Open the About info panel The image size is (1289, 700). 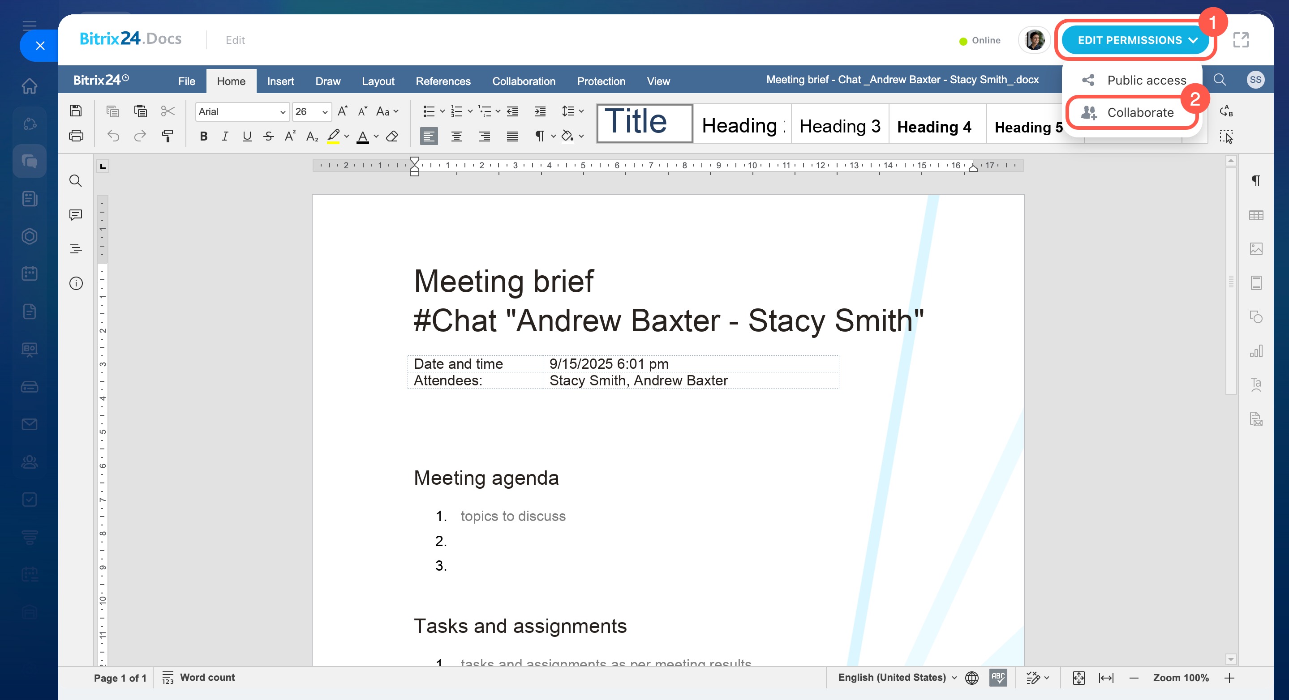[76, 283]
